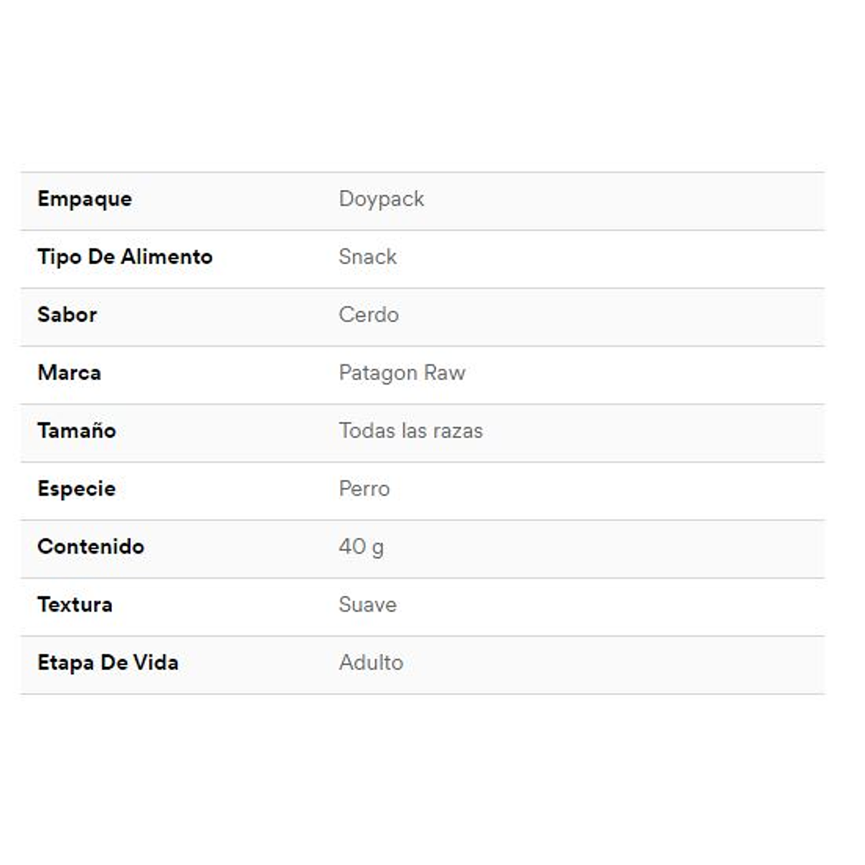Click the Cerdo flavor value

click(368, 315)
